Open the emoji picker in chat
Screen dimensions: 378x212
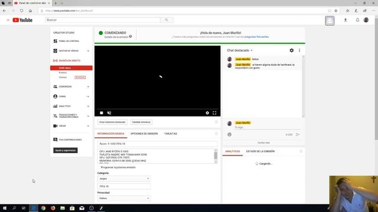click(229, 135)
